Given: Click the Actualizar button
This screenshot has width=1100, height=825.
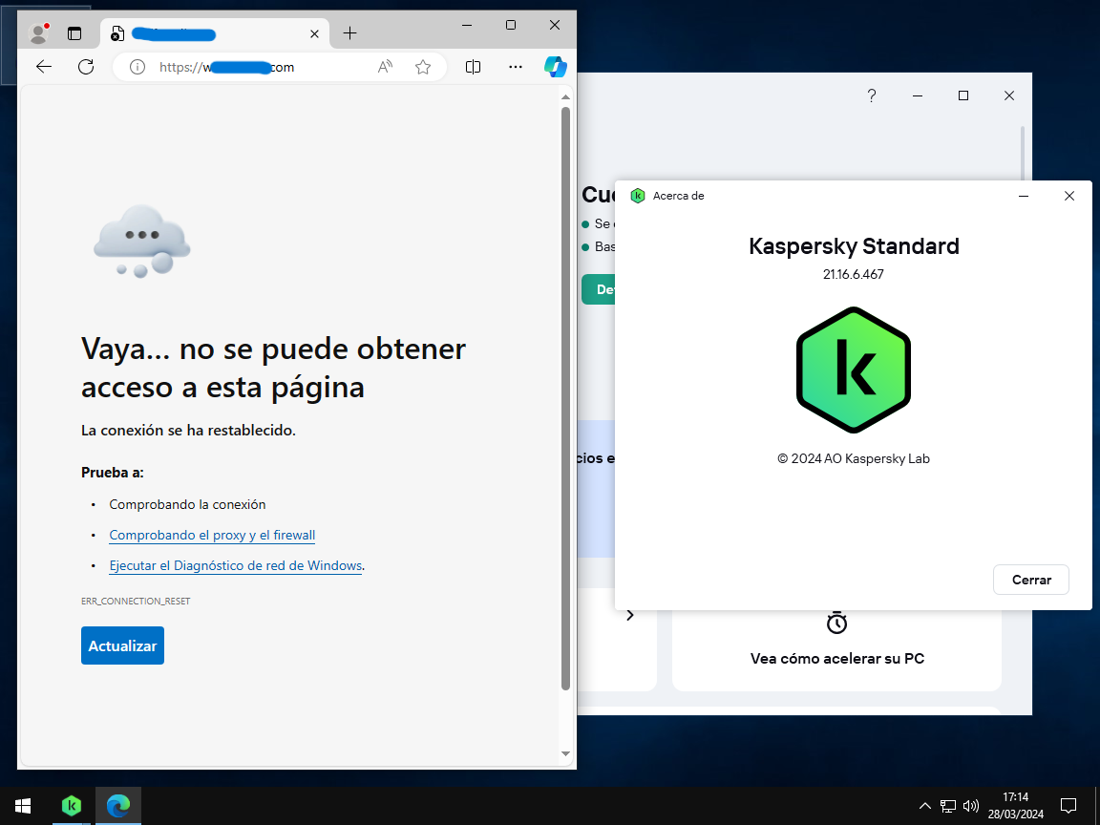Looking at the screenshot, I should pos(122,645).
